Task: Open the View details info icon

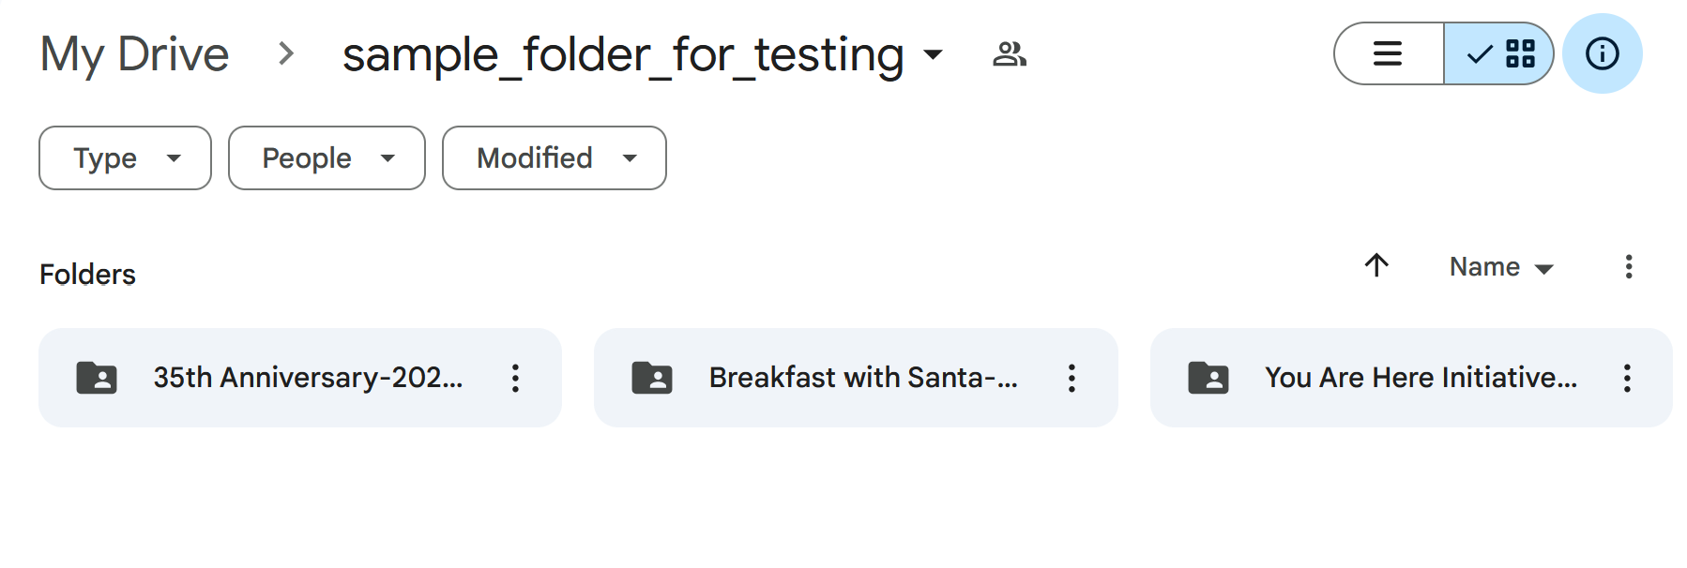Action: [1602, 53]
